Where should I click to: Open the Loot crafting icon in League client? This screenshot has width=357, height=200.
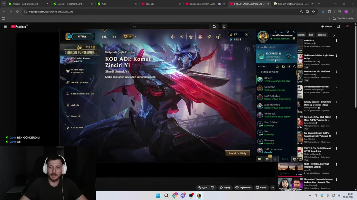point(209,37)
